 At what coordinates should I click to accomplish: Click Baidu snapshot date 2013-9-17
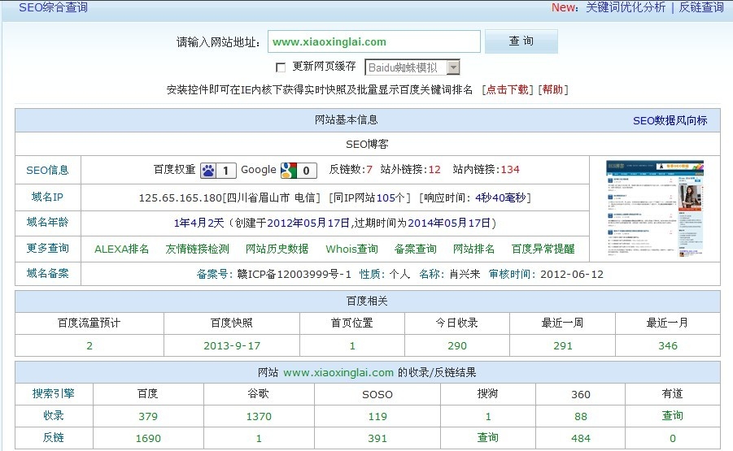pos(232,345)
